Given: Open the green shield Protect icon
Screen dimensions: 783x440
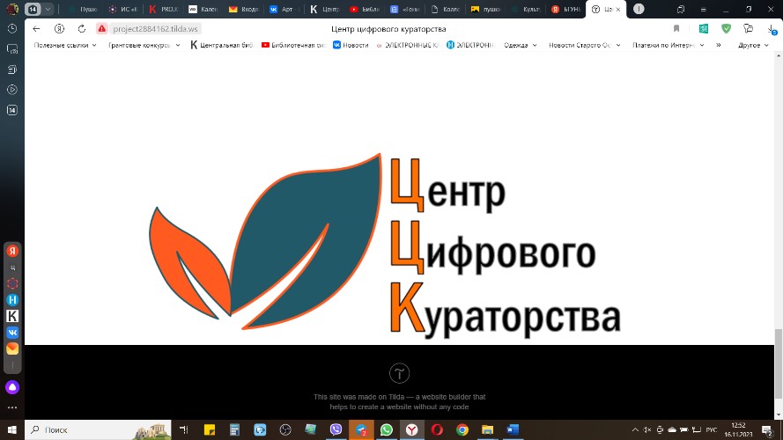Looking at the screenshot, I should 726,29.
